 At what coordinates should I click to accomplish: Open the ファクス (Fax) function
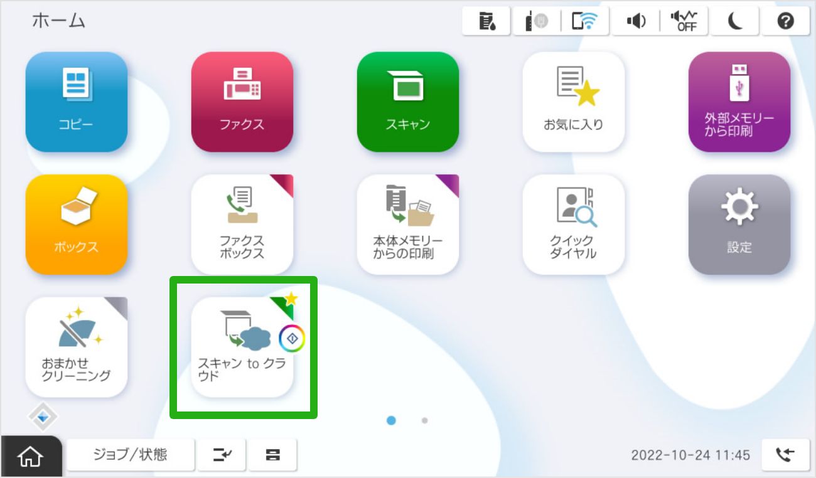(x=242, y=102)
